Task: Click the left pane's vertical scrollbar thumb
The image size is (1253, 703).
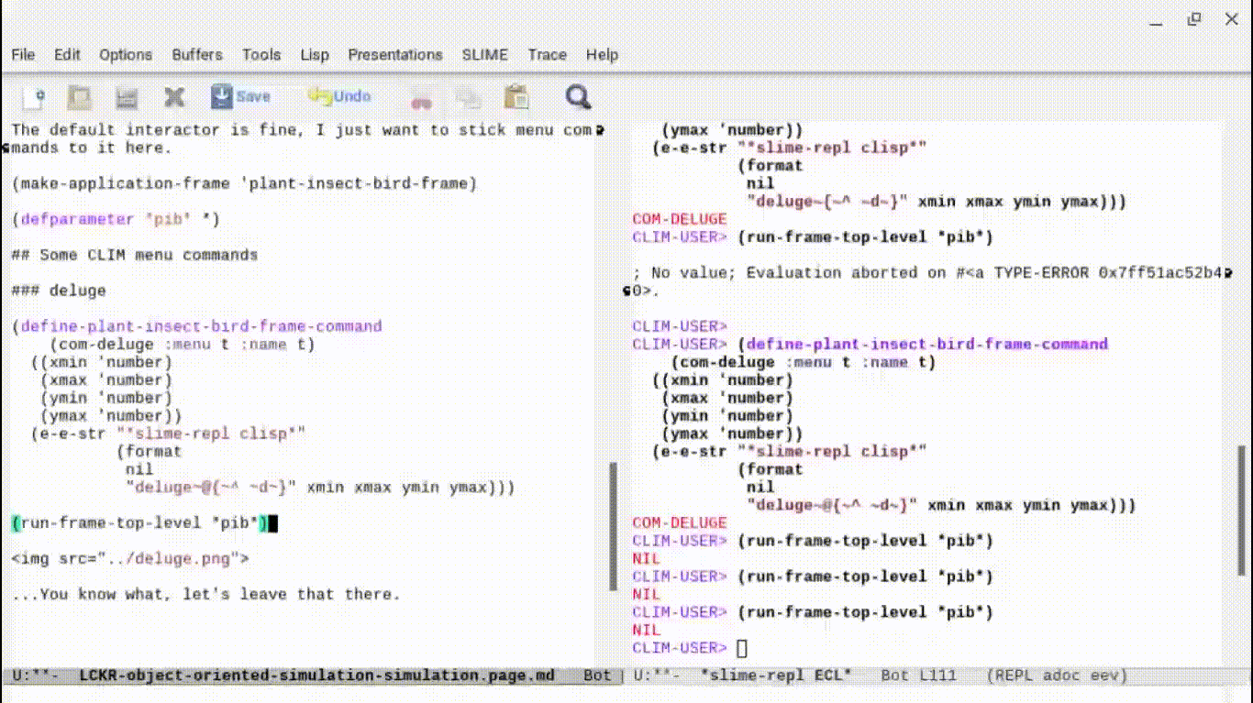Action: tap(614, 526)
